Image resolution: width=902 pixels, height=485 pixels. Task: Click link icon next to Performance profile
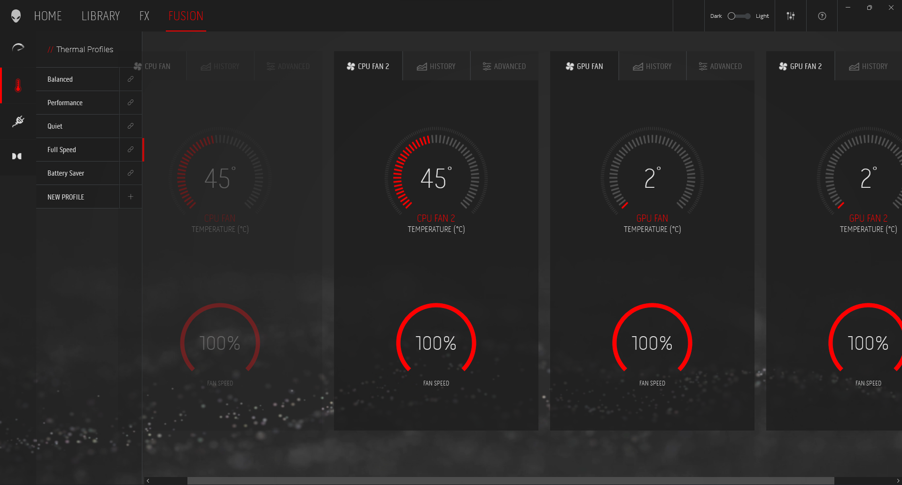(x=131, y=102)
